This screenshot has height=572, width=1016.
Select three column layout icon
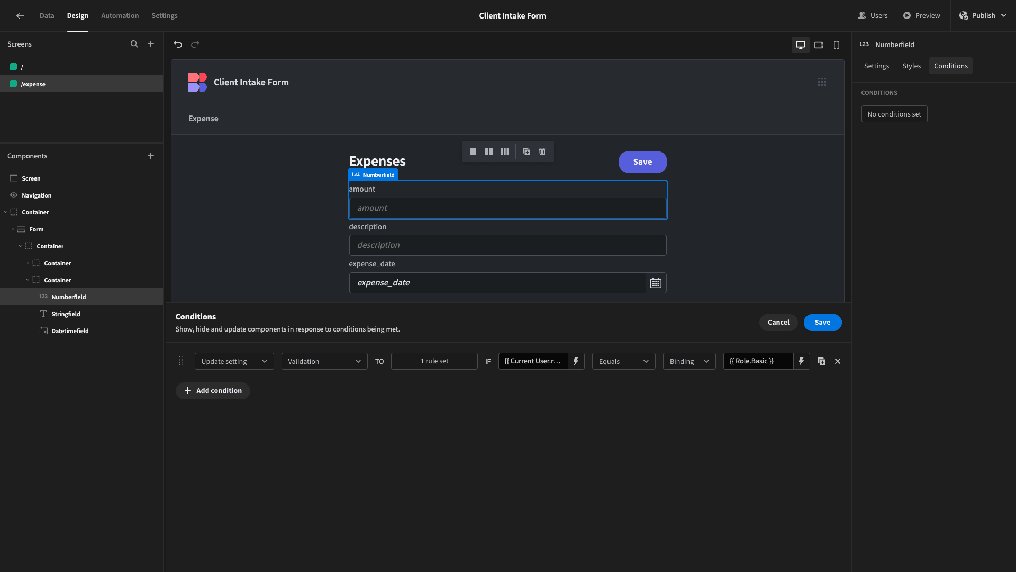[505, 151]
